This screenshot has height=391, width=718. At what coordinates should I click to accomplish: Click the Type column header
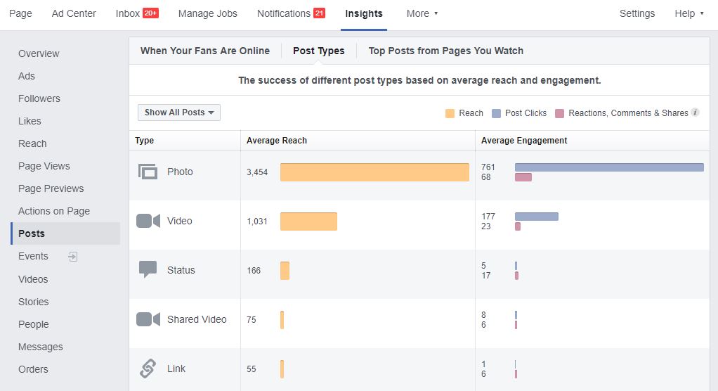(x=144, y=141)
